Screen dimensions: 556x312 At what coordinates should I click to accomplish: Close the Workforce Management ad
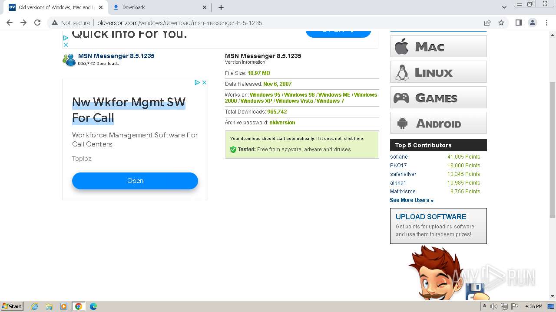click(204, 82)
